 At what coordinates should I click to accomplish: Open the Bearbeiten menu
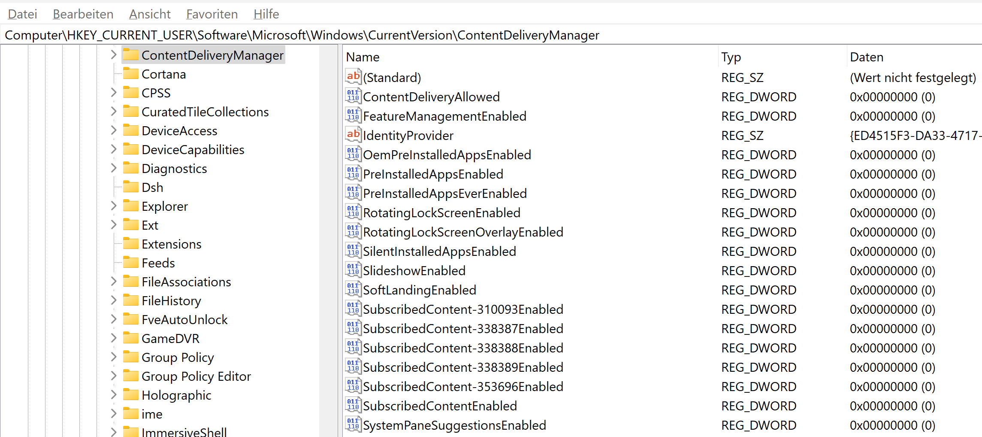(83, 14)
